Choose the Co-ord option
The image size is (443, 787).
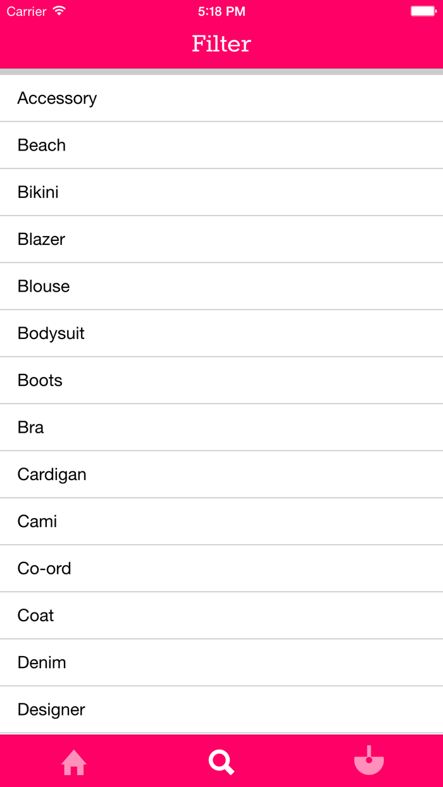(x=221, y=568)
